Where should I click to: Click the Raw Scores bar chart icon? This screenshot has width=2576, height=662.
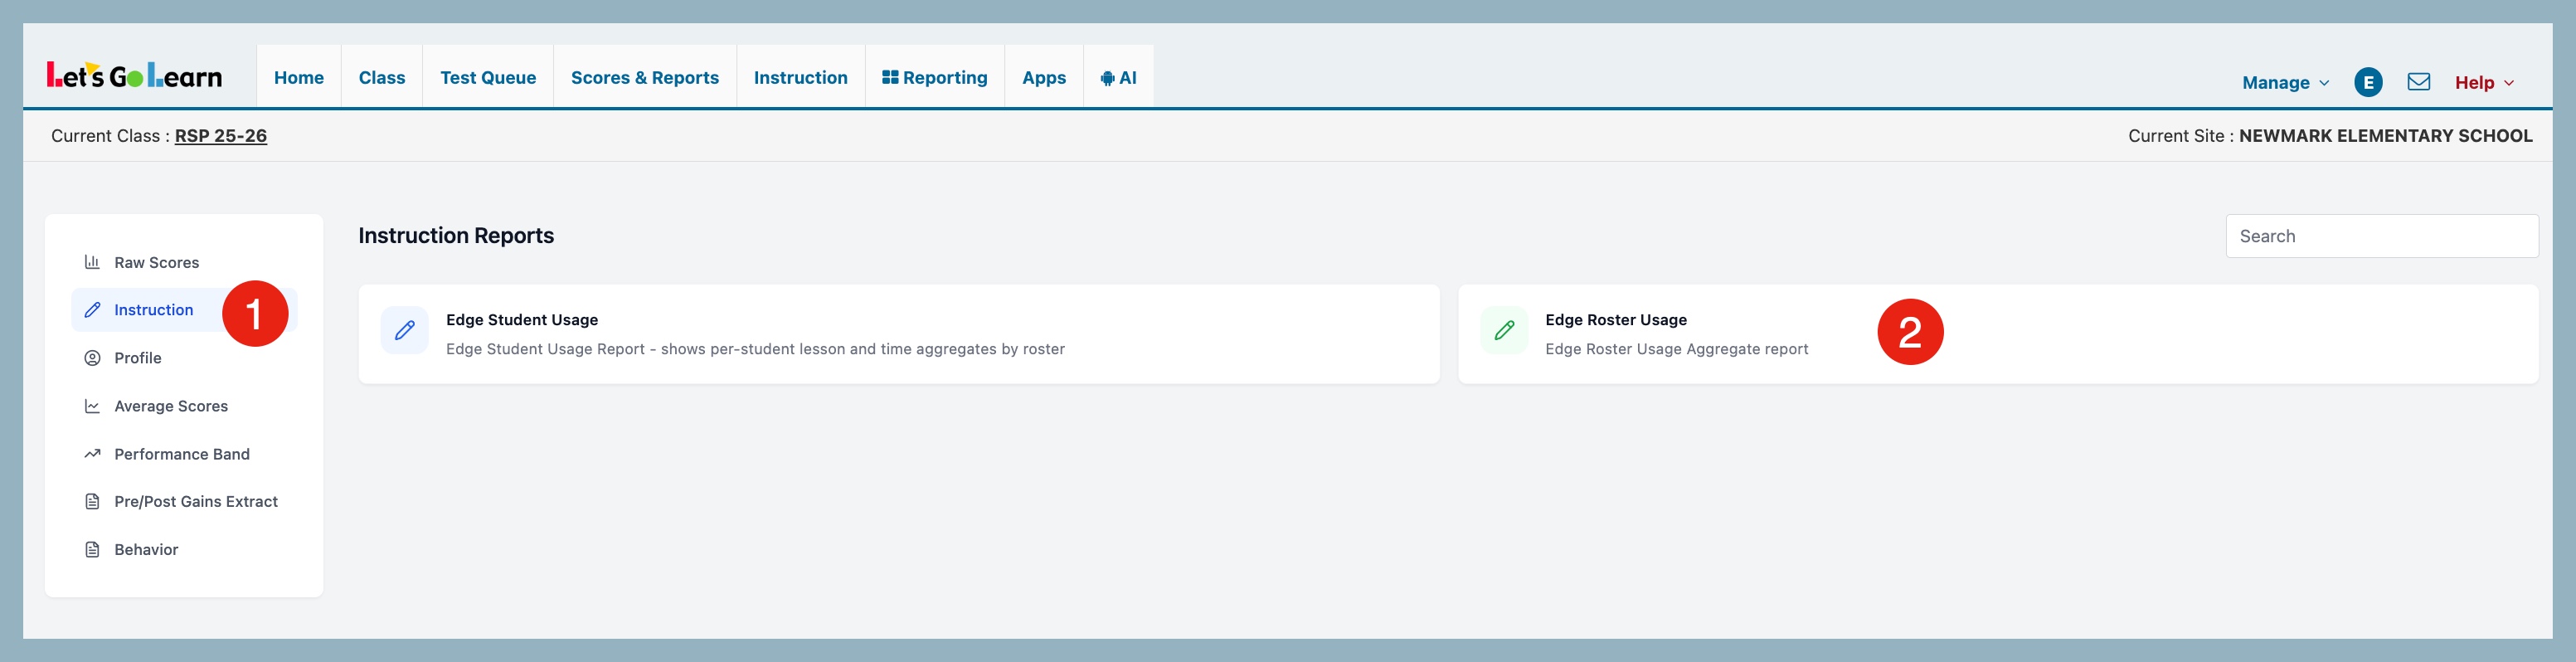point(92,262)
